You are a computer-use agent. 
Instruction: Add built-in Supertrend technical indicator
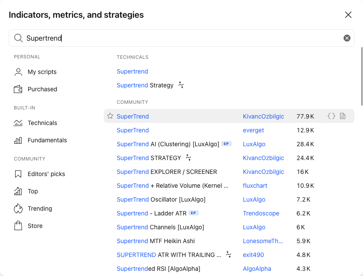pos(132,71)
